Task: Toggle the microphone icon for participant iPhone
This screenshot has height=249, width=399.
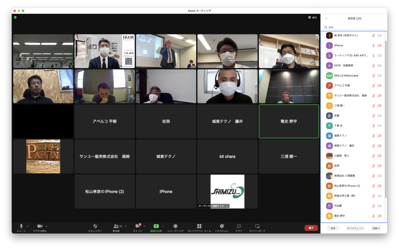Action: (x=373, y=45)
